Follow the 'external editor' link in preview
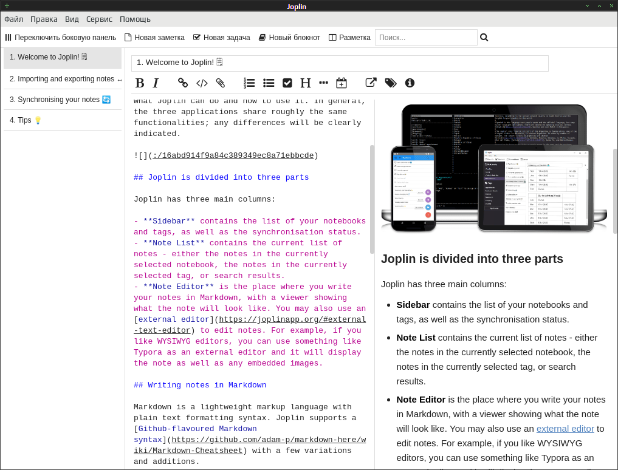The image size is (618, 470). (x=565, y=429)
